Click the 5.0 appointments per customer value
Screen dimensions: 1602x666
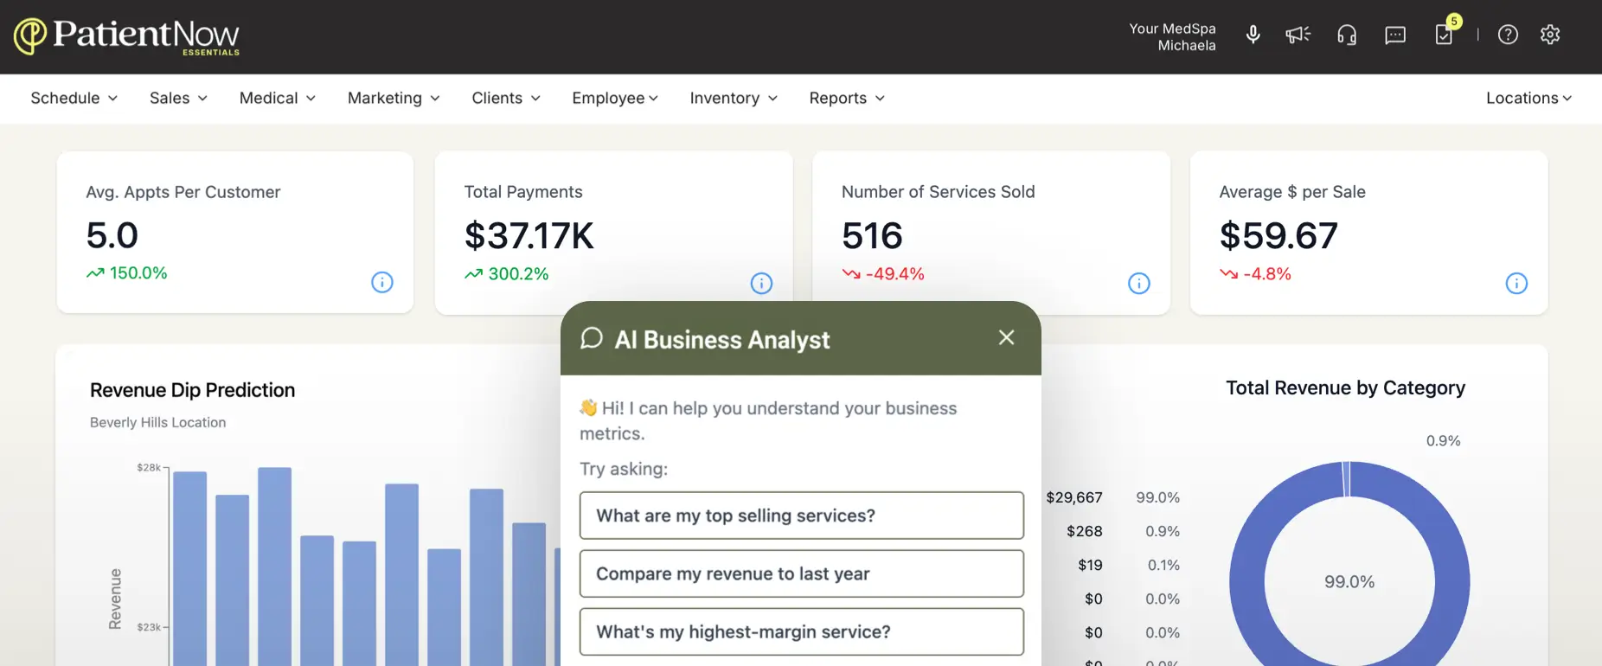[112, 235]
